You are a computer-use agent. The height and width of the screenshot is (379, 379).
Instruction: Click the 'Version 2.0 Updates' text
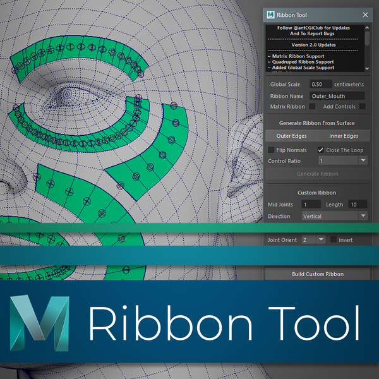pos(313,45)
